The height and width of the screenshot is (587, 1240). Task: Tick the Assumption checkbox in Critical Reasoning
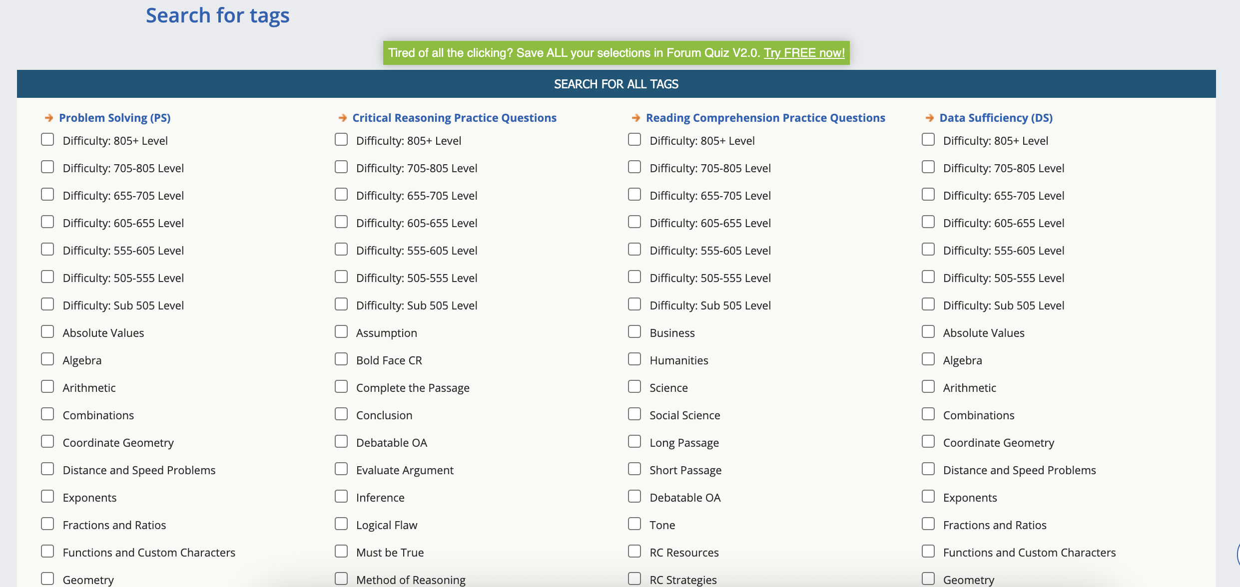341,332
